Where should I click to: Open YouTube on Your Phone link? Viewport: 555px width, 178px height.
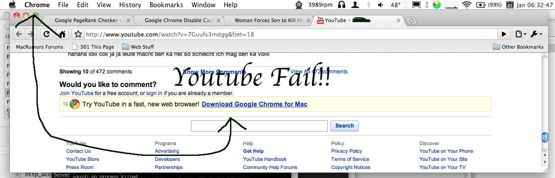click(x=446, y=151)
